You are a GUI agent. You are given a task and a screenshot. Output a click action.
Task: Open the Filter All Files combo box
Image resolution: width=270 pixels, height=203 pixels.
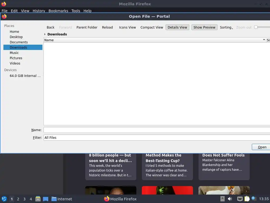157,137
